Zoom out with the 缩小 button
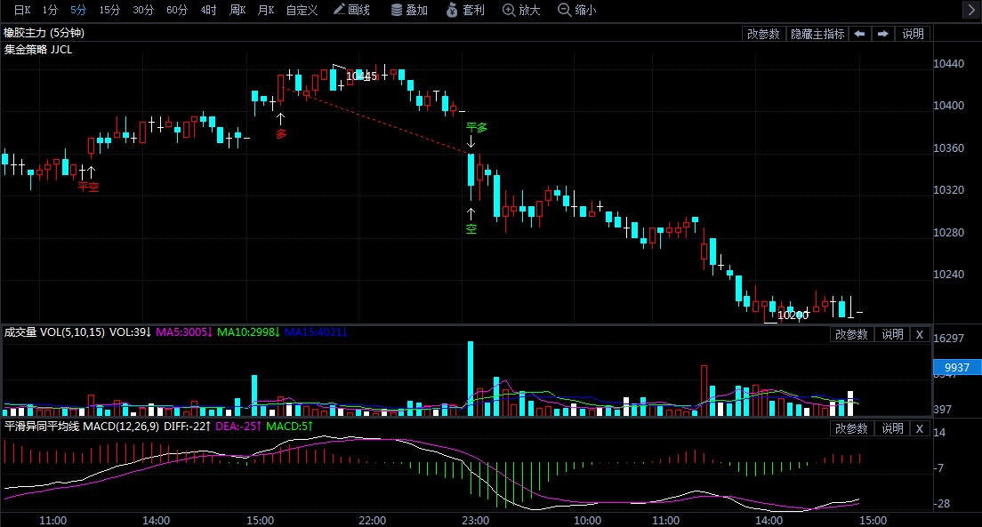The image size is (982, 527). pyautogui.click(x=576, y=11)
